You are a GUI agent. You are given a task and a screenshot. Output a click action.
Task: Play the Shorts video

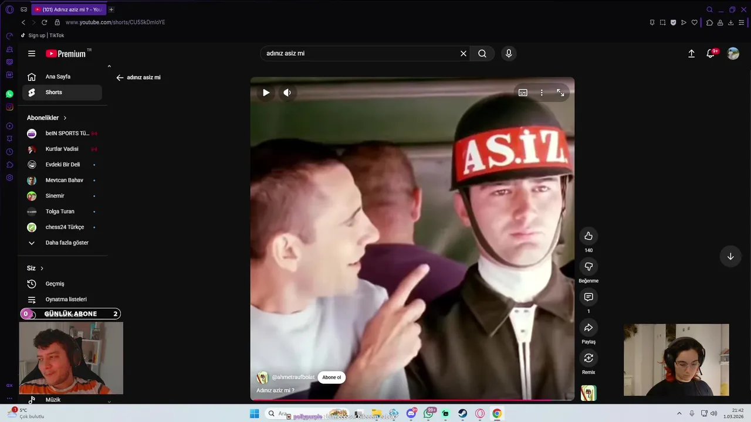266,93
